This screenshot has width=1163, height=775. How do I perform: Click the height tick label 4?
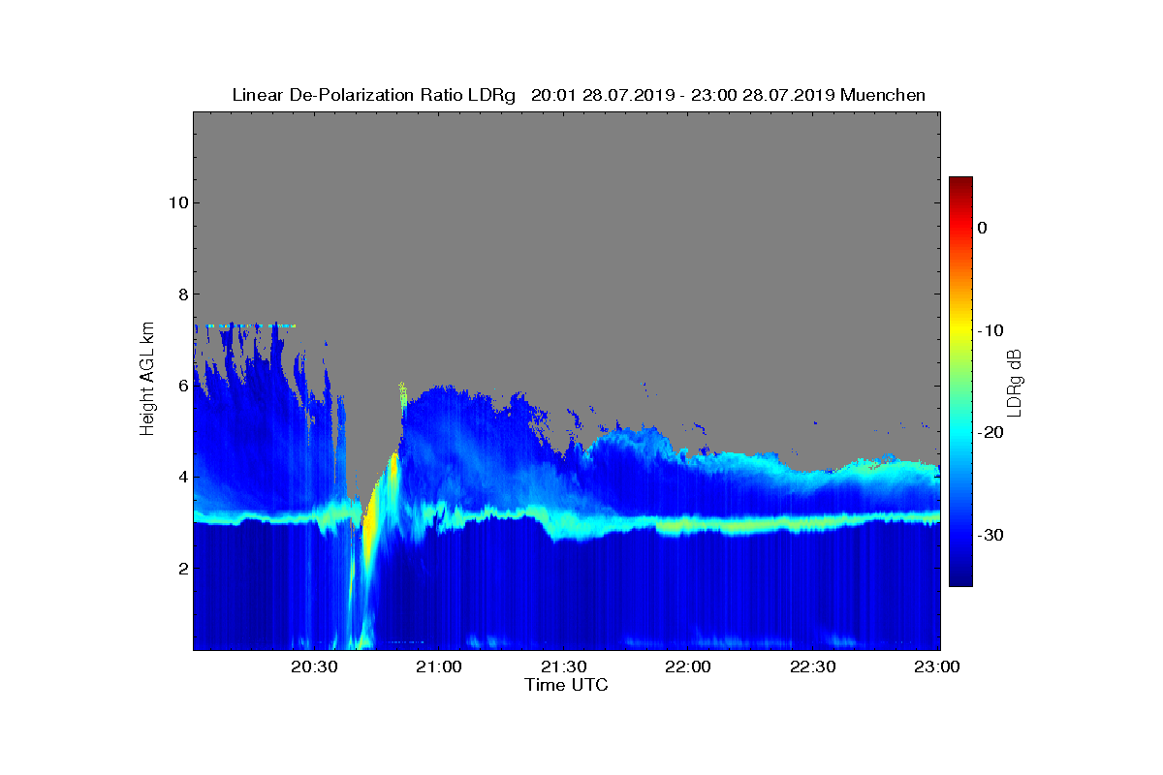click(181, 477)
